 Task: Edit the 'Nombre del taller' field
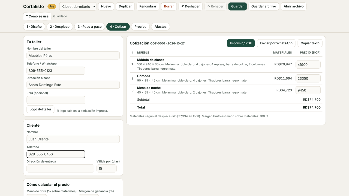coord(73,56)
